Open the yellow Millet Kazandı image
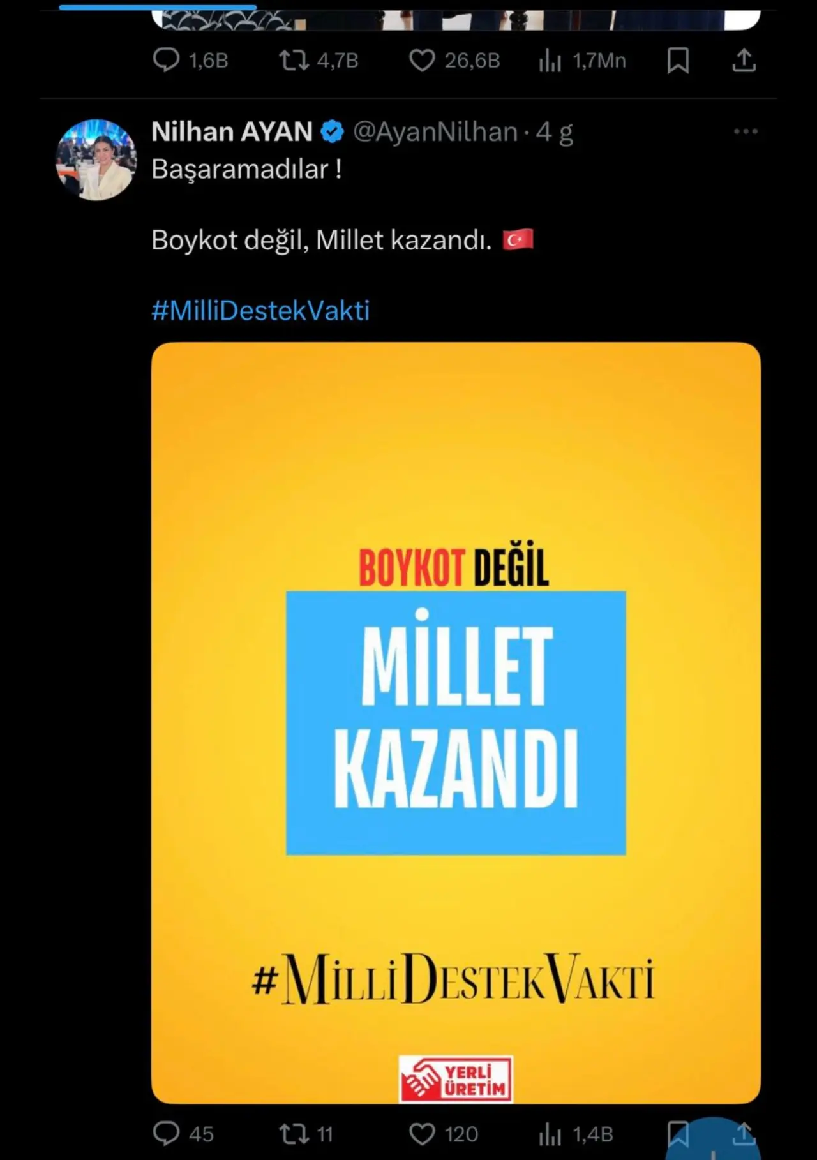 [x=456, y=723]
